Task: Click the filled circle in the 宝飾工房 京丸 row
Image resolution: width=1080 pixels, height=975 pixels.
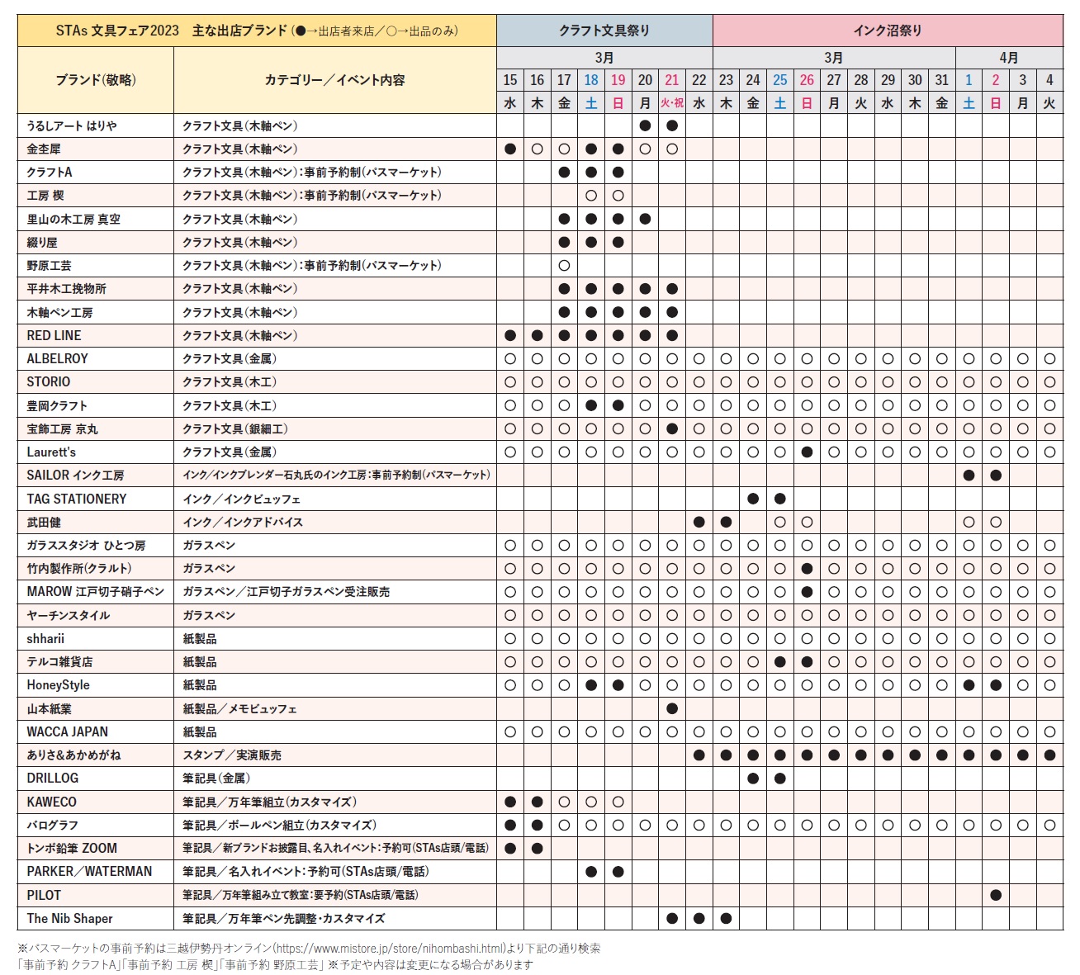Action: click(x=672, y=428)
